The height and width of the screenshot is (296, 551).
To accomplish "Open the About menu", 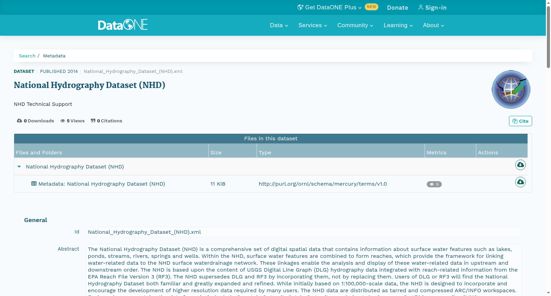I will 434,25.
